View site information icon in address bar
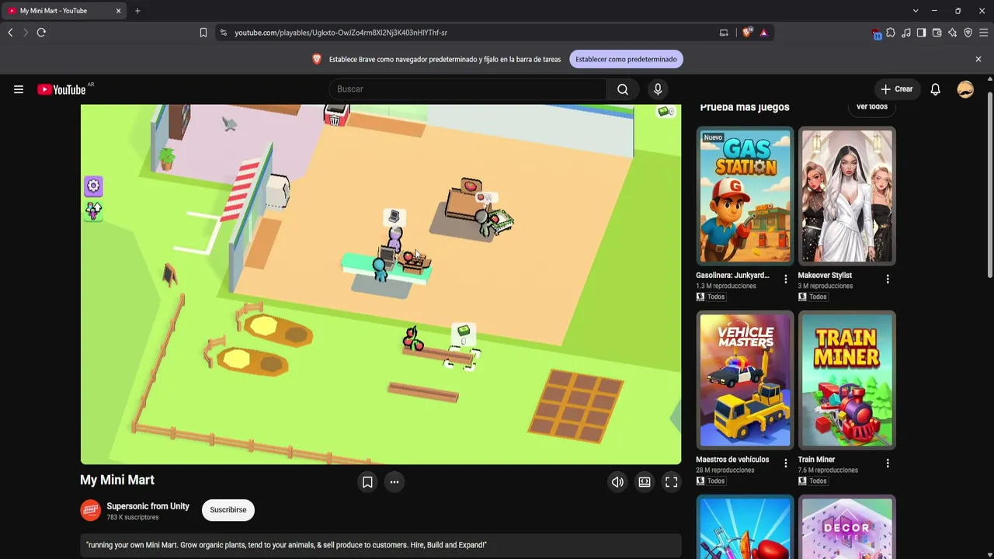This screenshot has height=559, width=994. [224, 33]
